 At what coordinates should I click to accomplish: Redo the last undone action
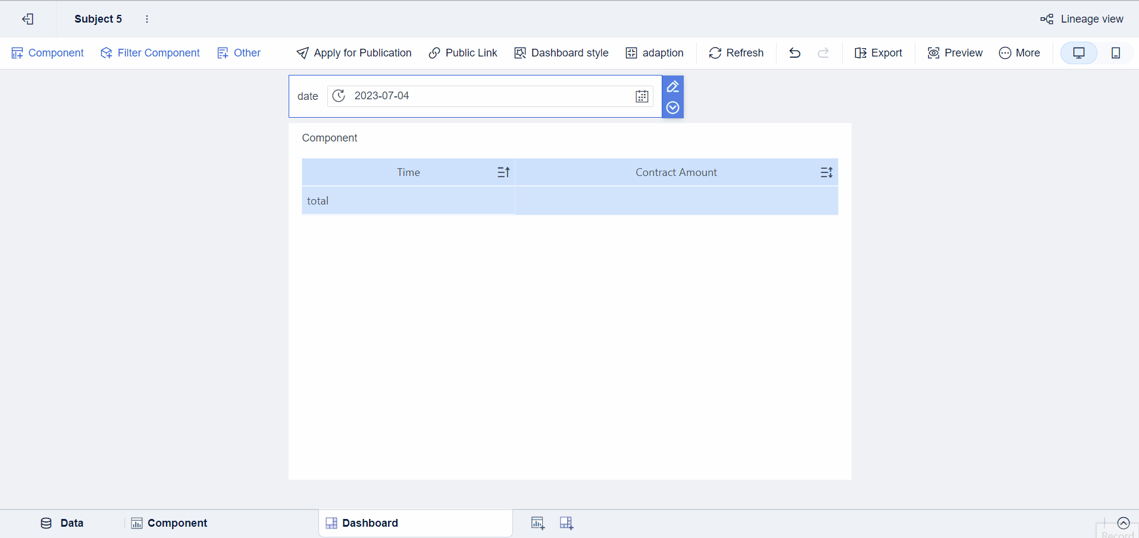(824, 53)
